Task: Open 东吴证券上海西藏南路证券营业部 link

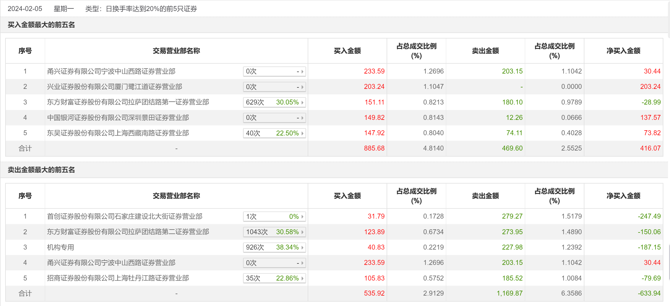Action: [118, 133]
